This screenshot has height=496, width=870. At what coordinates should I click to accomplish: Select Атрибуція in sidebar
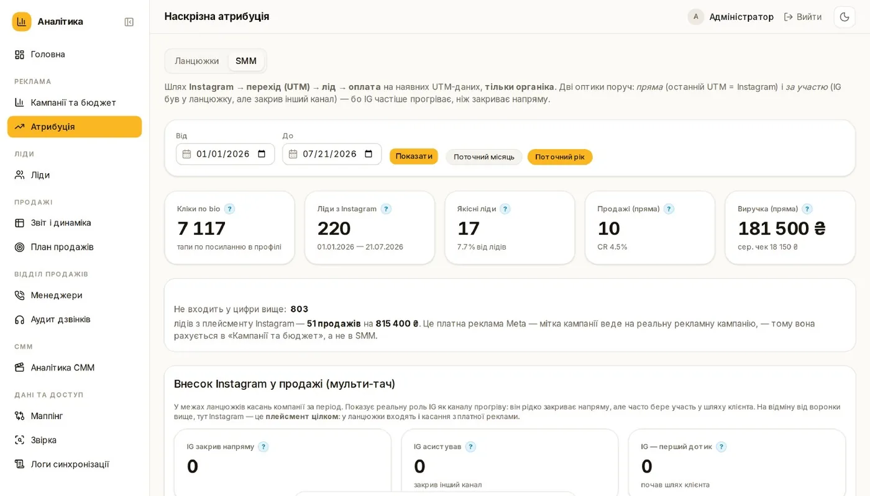click(x=75, y=127)
